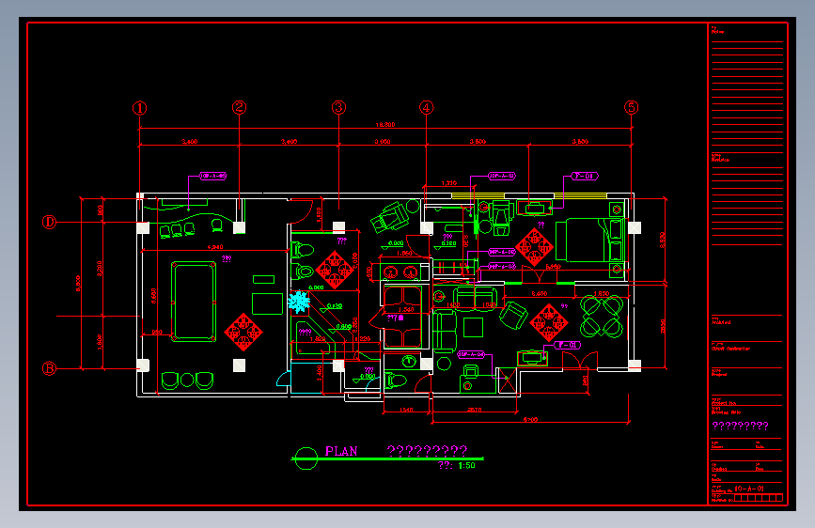Click the double bed in the bedroom
This screenshot has height=528, width=815.
[590, 240]
